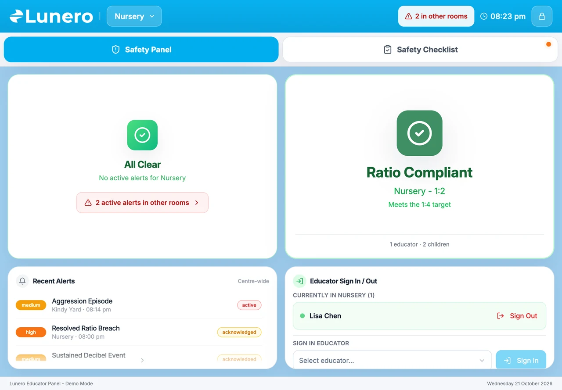Open the 2 in other rooms alert badge
562x390 pixels.
point(436,16)
